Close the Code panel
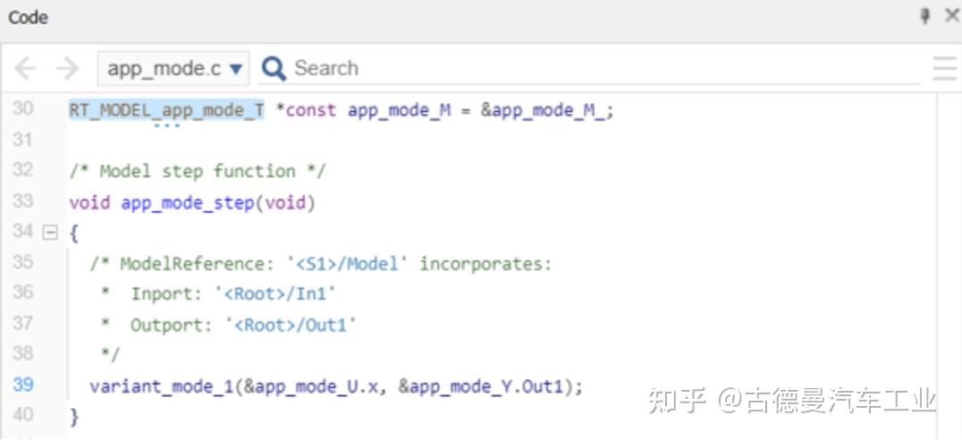 (x=951, y=16)
